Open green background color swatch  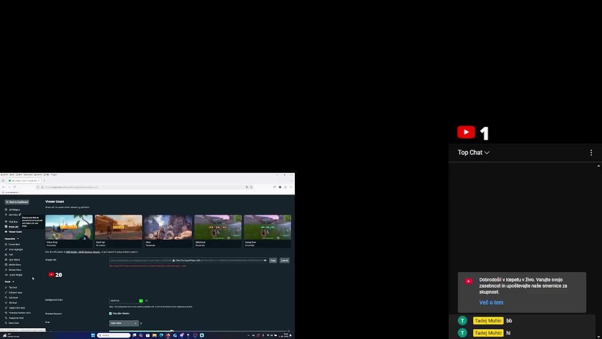[141, 300]
